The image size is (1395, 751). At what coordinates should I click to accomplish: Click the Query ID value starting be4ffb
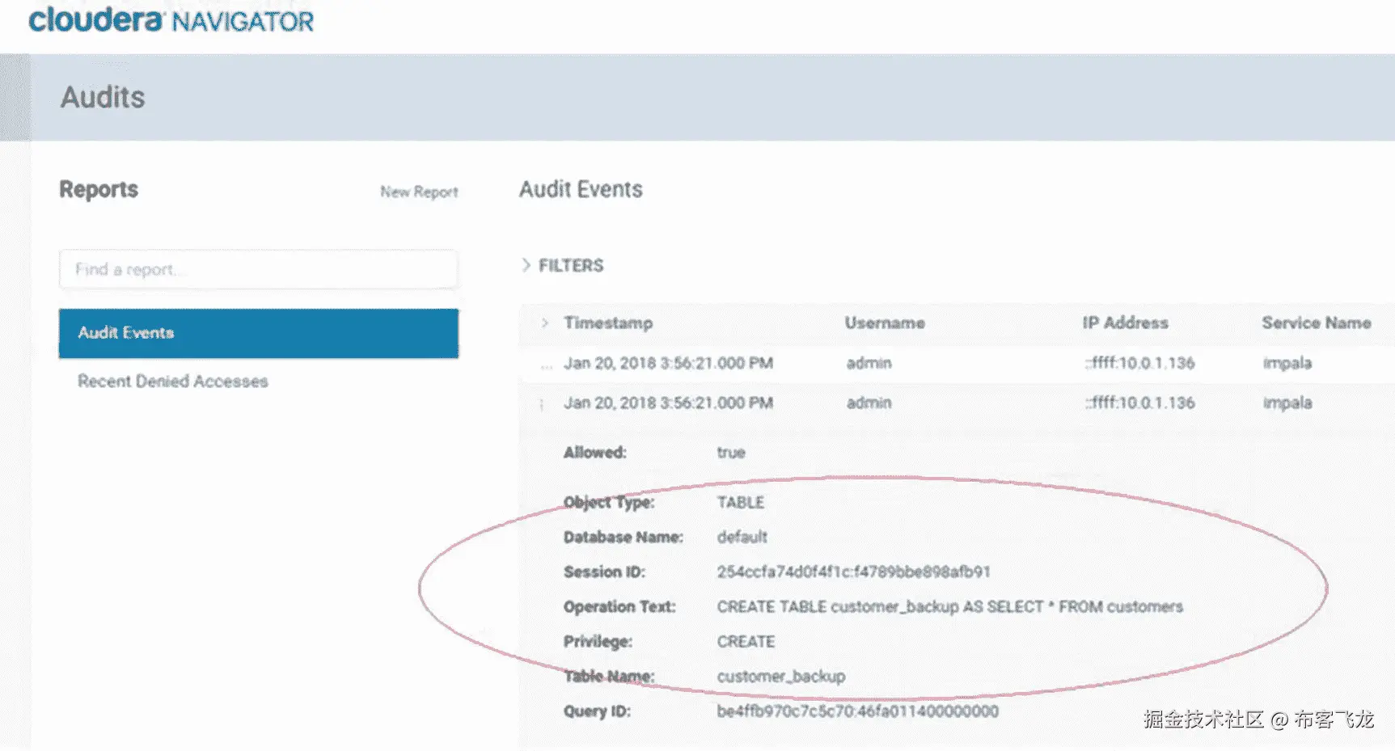click(x=858, y=711)
